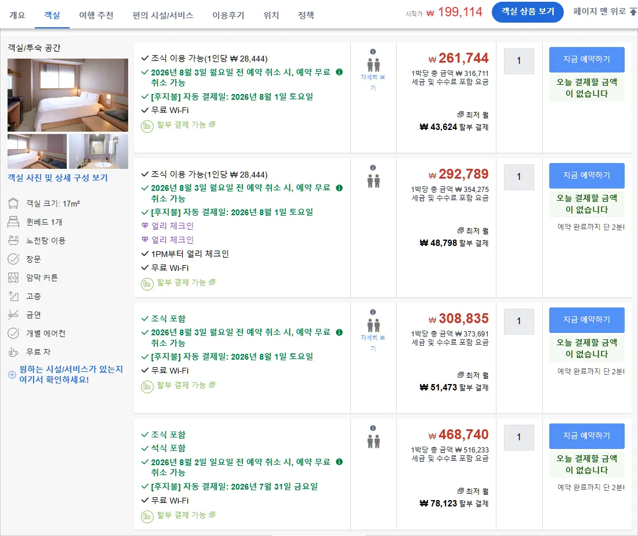638x536 pixels.
Task: Switch to the 편의 시설/서비스 tab
Action: [x=163, y=16]
